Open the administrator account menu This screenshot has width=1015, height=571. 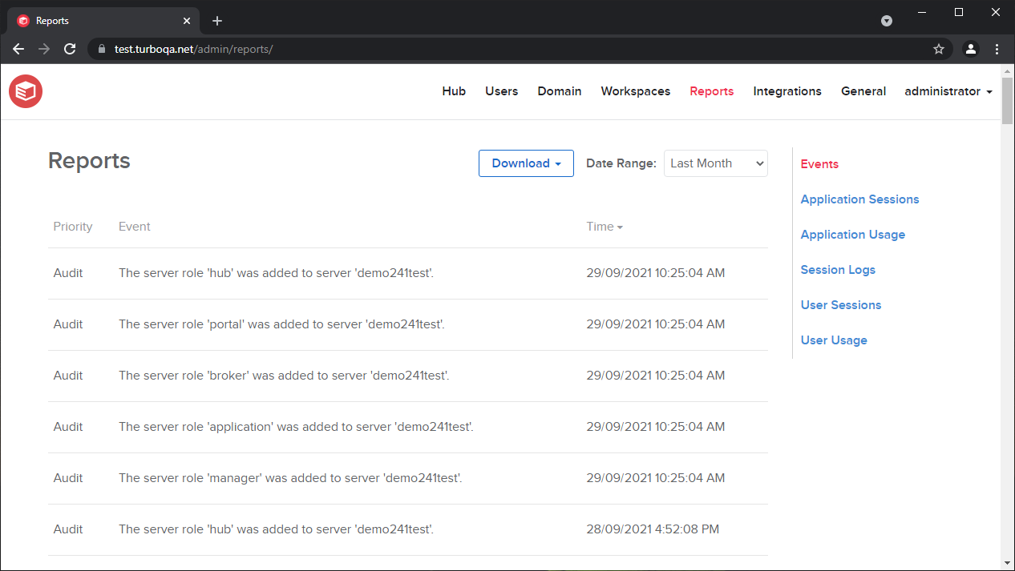point(948,91)
